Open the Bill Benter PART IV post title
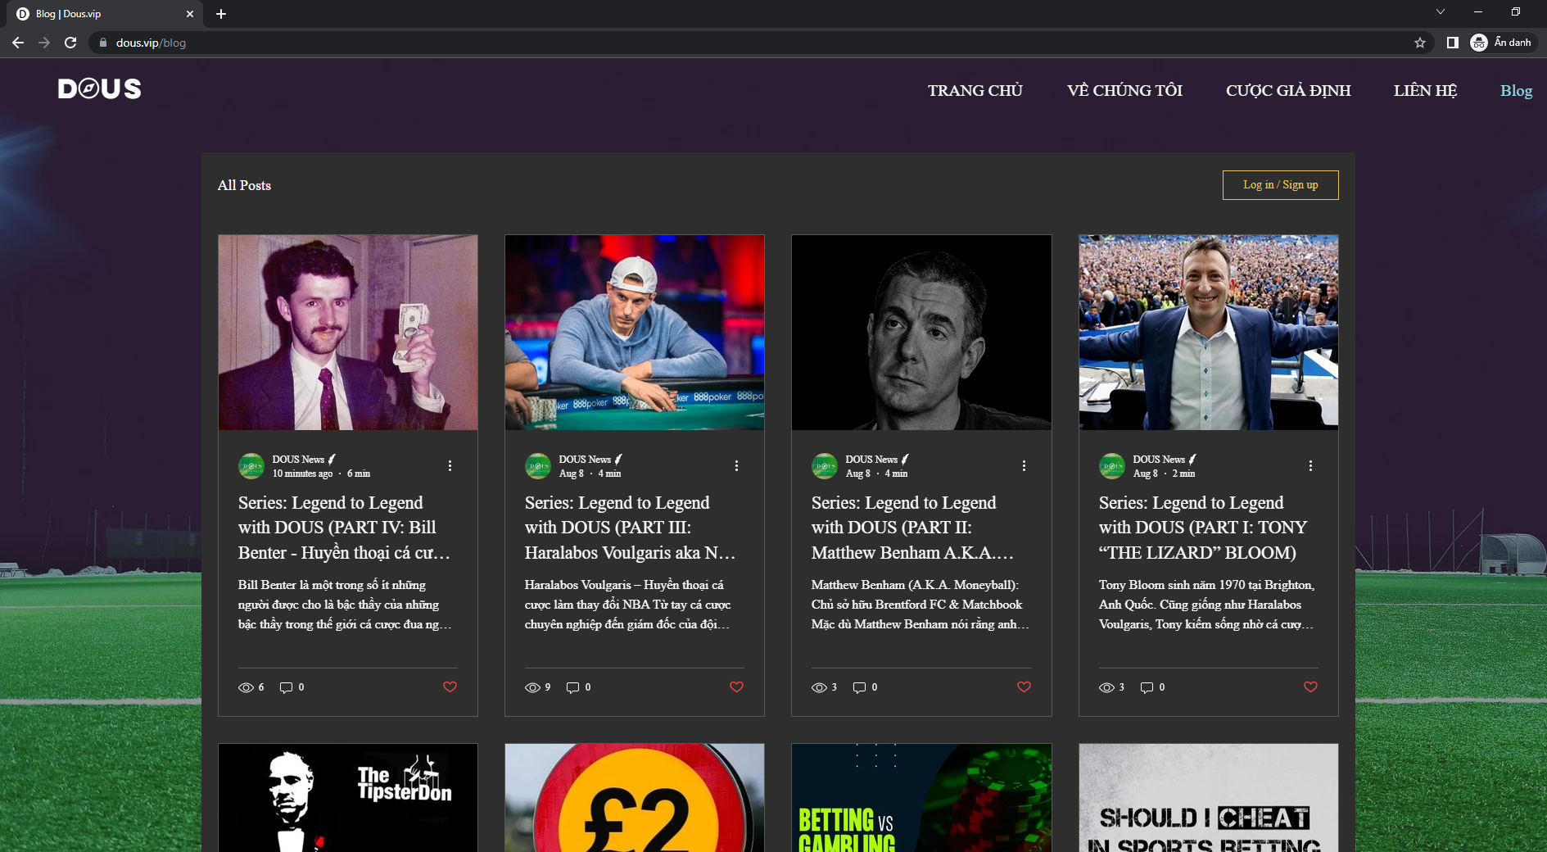Screen dimensions: 1547x852 pos(345,528)
